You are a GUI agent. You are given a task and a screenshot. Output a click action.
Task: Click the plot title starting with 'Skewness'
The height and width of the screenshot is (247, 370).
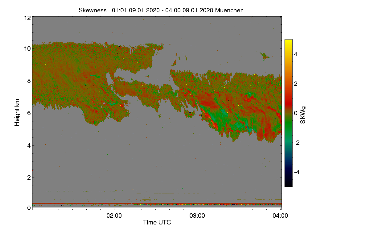pos(161,10)
